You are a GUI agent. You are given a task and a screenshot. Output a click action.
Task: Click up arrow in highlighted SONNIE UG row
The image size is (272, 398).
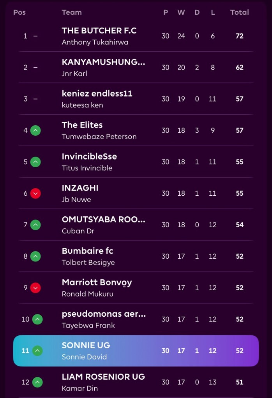click(37, 351)
